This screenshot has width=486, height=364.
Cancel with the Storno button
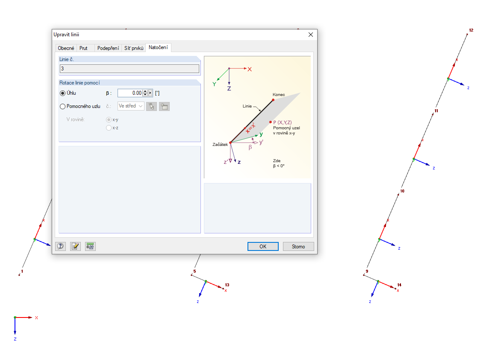298,246
